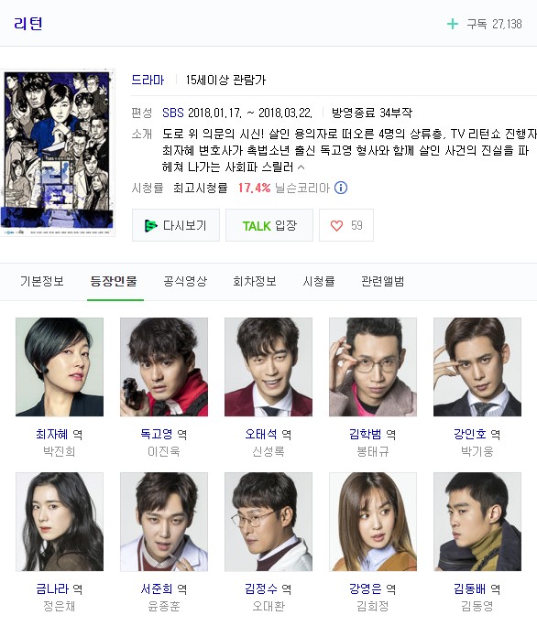Click the 다시보기 play icon
Viewport: 537px width, 626px height.
(x=150, y=226)
